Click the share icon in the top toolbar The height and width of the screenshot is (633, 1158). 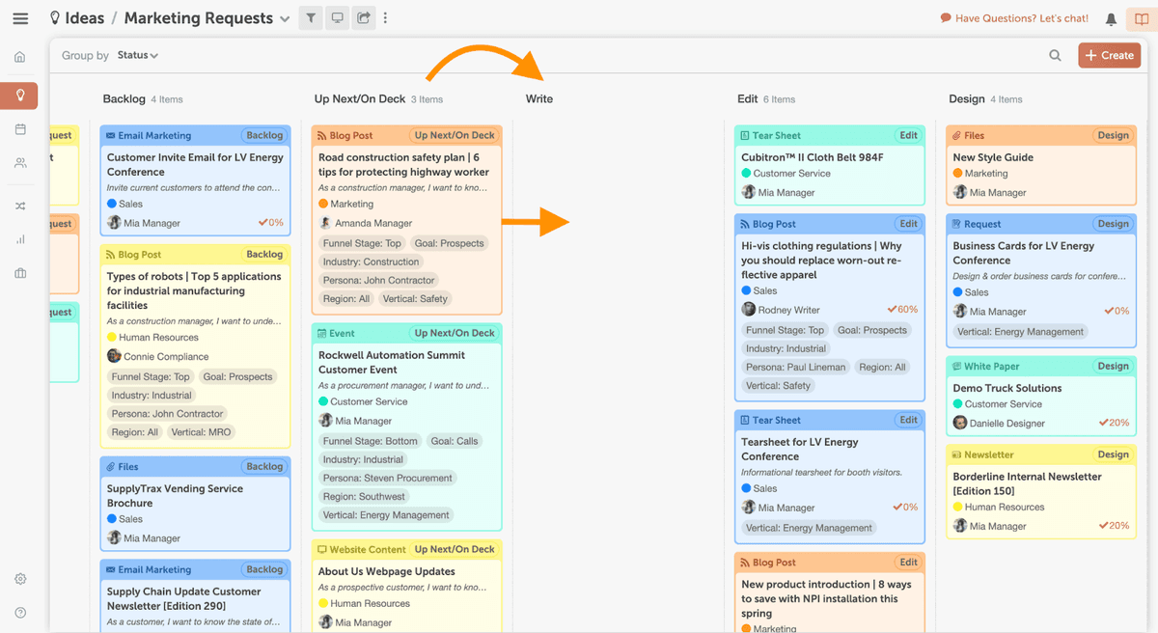pos(363,17)
